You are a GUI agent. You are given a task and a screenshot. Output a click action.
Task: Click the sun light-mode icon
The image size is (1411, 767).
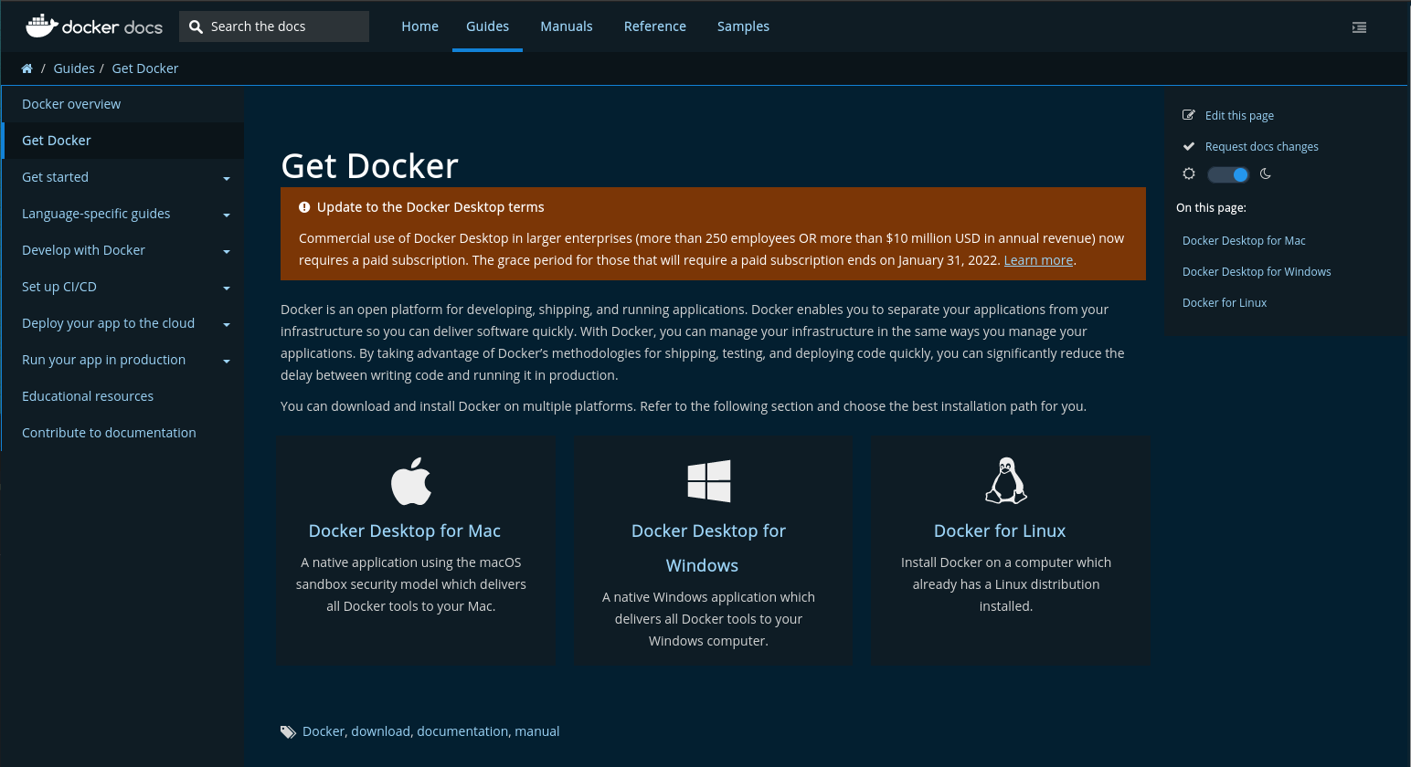[1189, 173]
